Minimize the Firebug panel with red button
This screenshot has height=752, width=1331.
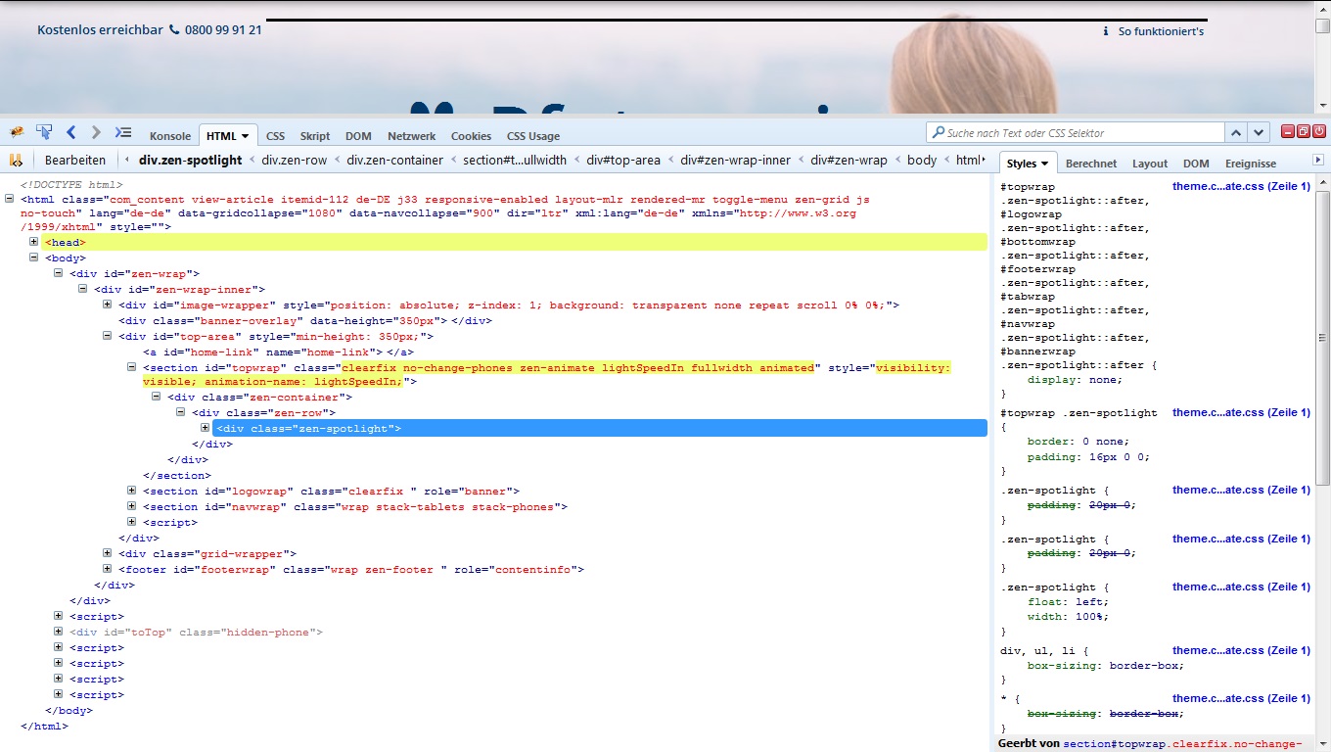click(x=1288, y=131)
